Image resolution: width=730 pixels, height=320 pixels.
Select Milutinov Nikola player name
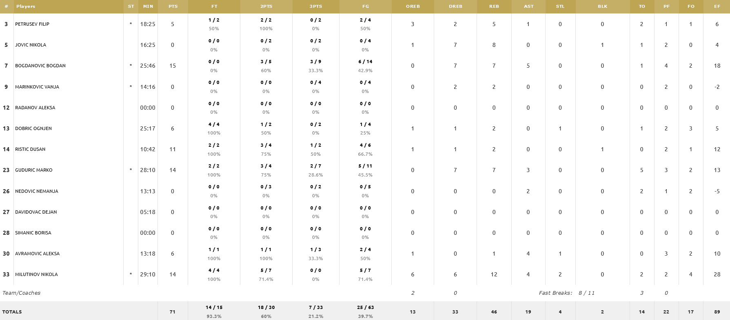click(x=36, y=274)
